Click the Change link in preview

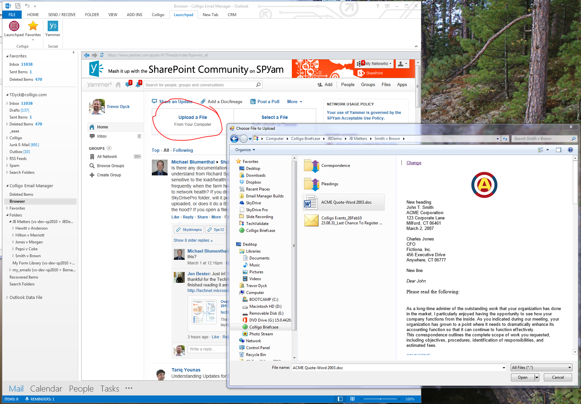click(x=414, y=163)
